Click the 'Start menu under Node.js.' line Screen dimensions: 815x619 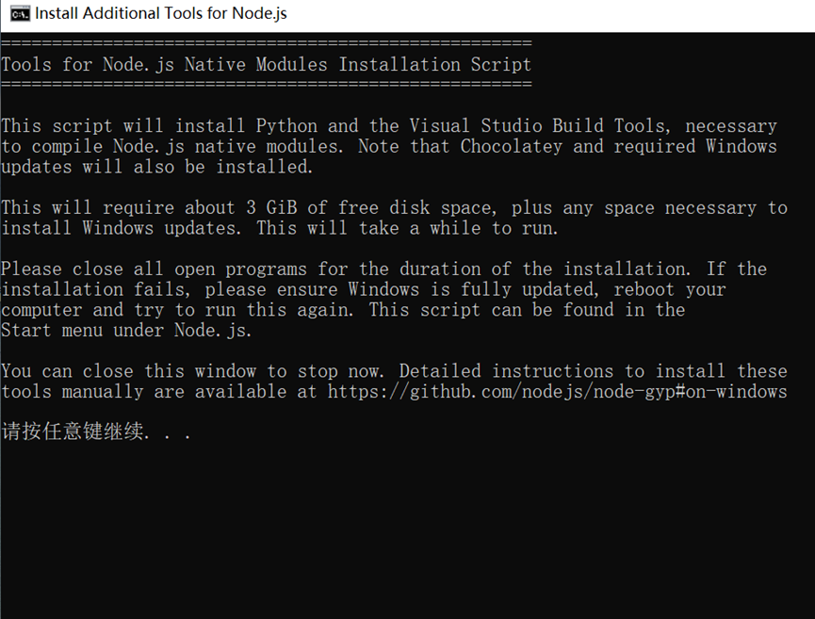click(x=127, y=331)
